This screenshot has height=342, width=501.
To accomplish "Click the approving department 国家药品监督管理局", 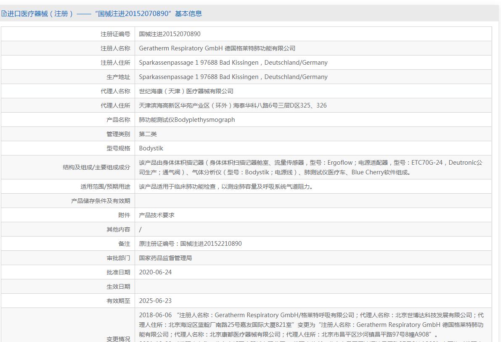I will [165, 258].
